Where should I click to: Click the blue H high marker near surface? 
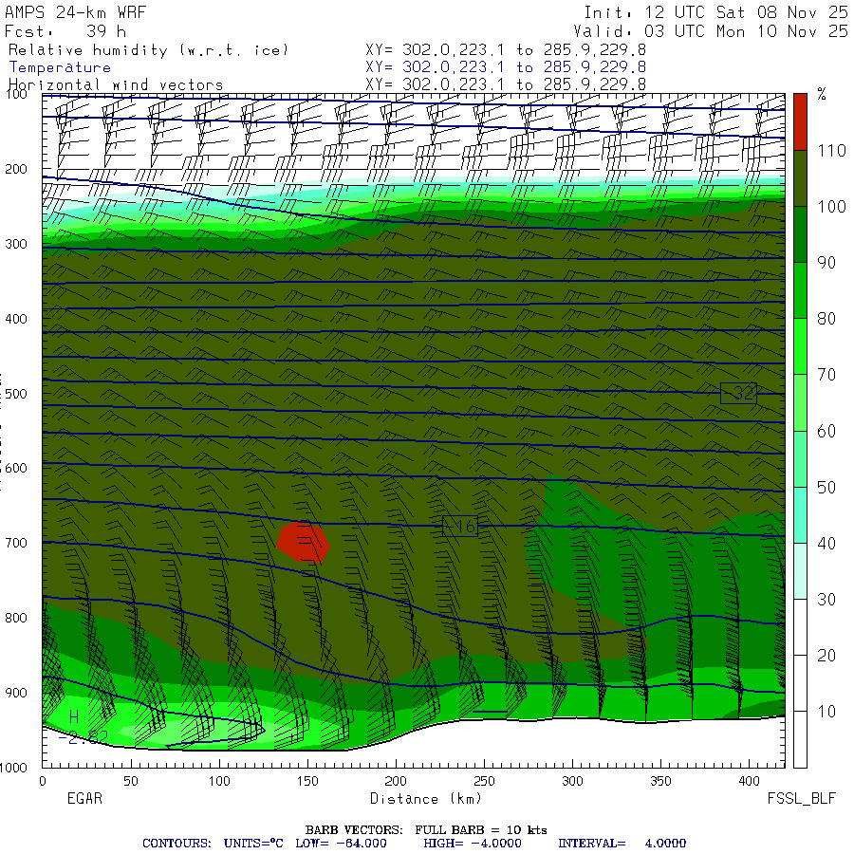point(74,717)
